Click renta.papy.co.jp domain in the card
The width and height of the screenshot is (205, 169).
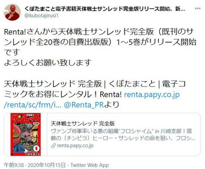75,145
